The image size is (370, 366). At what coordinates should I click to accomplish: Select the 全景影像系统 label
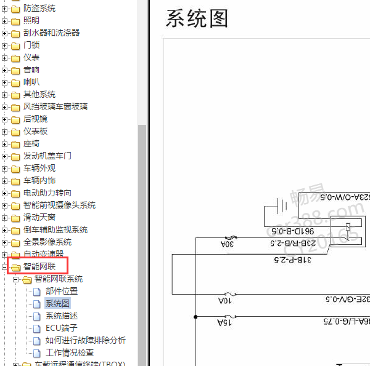tap(47, 242)
